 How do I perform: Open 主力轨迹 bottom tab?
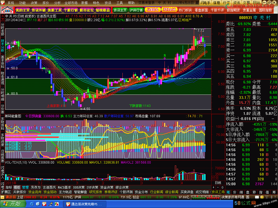[x=65, y=192]
